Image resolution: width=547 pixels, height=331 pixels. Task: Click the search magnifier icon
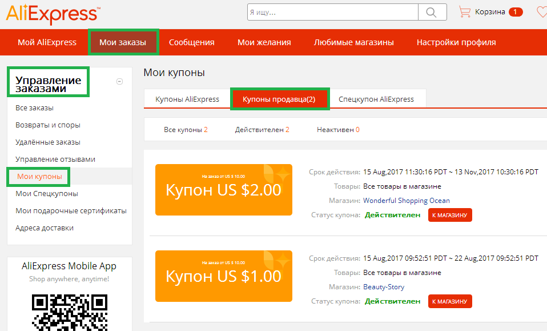click(x=432, y=12)
